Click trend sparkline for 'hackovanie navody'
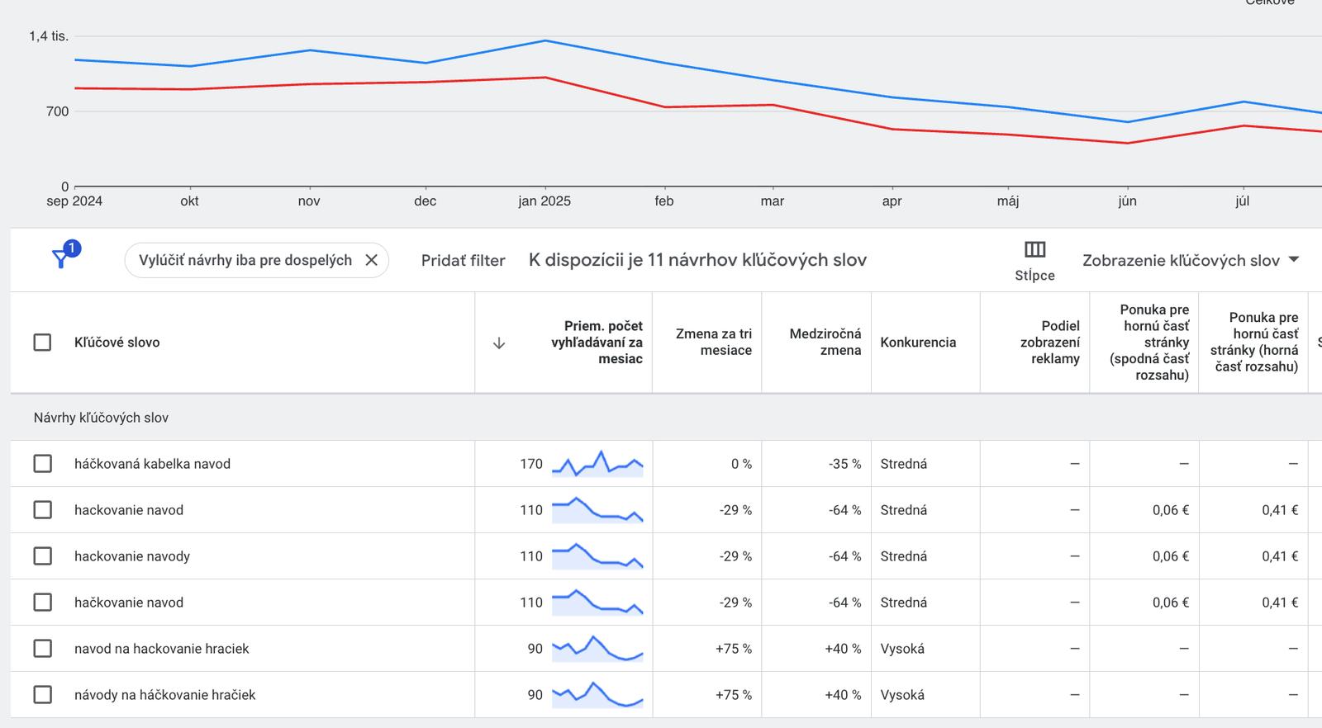This screenshot has height=728, width=1322. 597,556
